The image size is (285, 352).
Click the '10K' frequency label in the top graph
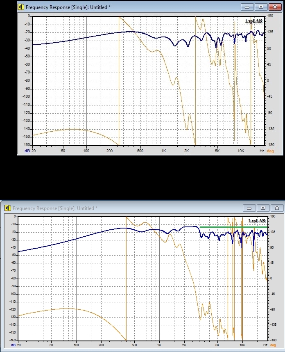[x=241, y=151]
